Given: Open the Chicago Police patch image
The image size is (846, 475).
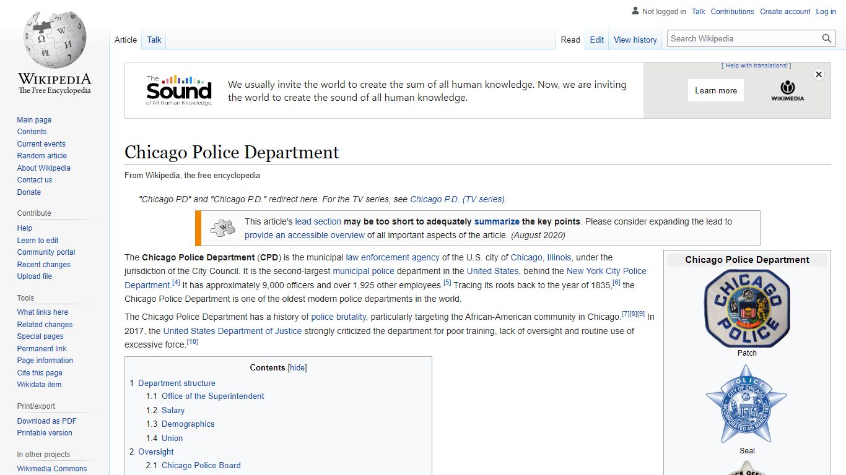Looking at the screenshot, I should coord(747,308).
